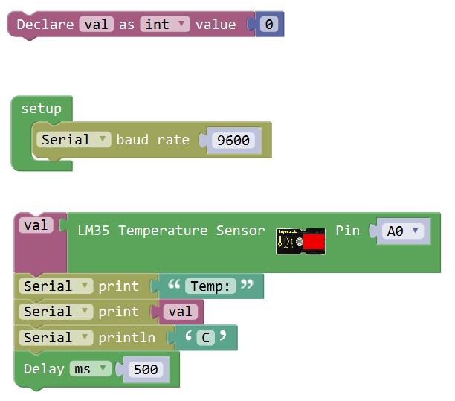Click the 'Delay' block label
Viewport: 455px width, 401px height.
click(44, 369)
